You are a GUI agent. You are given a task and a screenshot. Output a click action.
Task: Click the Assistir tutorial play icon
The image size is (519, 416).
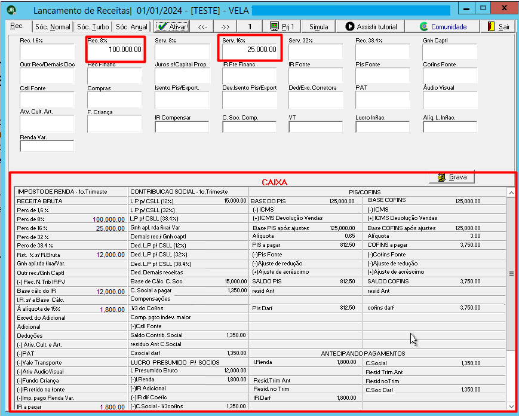349,26
